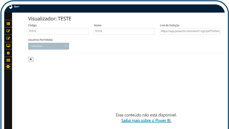Screen dimensions: 229x129
Task: Open the monitor display sidebar icon
Action: coord(8,46)
